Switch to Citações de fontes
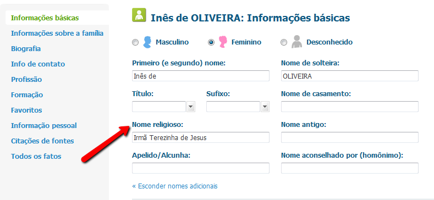Image resolution: width=434 pixels, height=200 pixels. point(42,141)
